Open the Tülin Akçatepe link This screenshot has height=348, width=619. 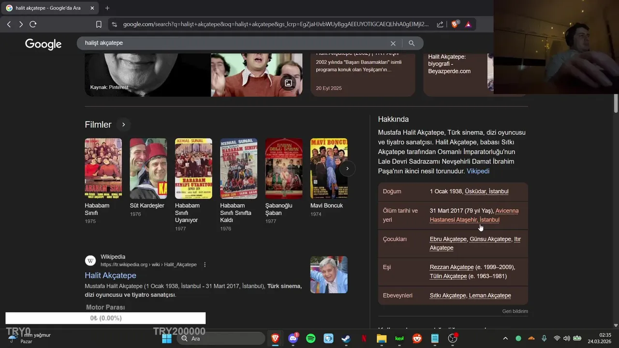(x=448, y=276)
